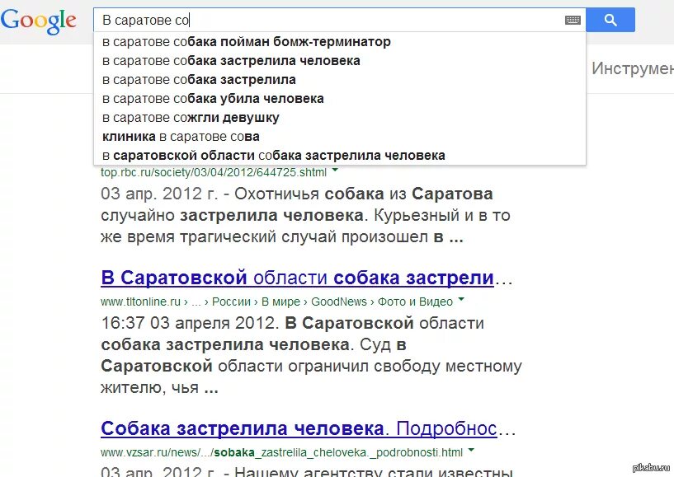Select suggestion "в саратове собака застрелила человека"
Screen dimensions: 674x477
[340, 60]
